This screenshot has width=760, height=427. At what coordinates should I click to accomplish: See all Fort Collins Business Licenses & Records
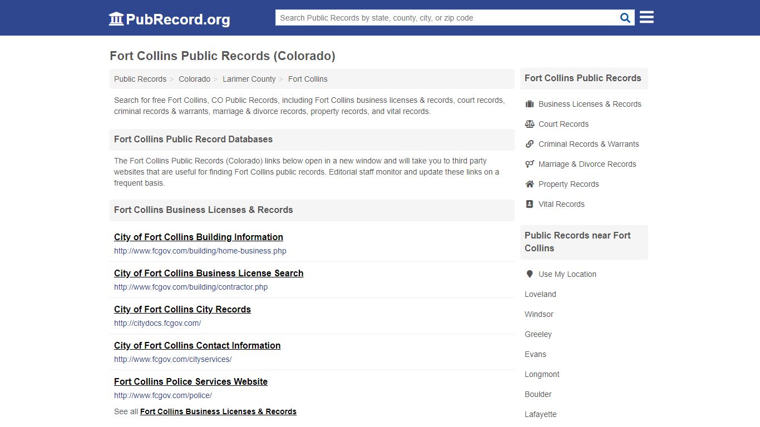[x=218, y=411]
